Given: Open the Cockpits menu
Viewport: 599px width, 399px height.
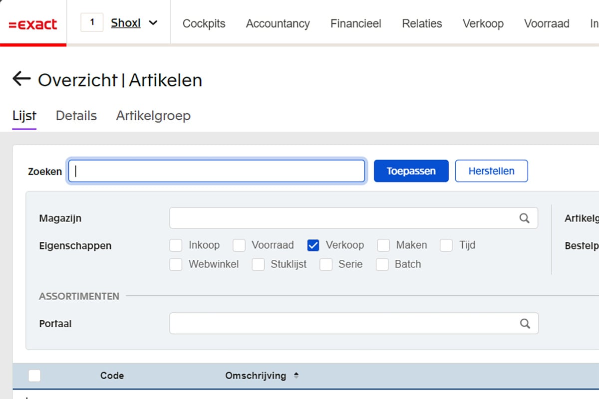Looking at the screenshot, I should point(204,23).
